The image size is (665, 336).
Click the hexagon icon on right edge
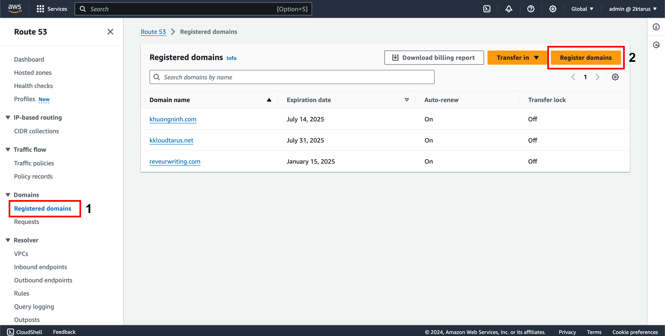[x=656, y=45]
